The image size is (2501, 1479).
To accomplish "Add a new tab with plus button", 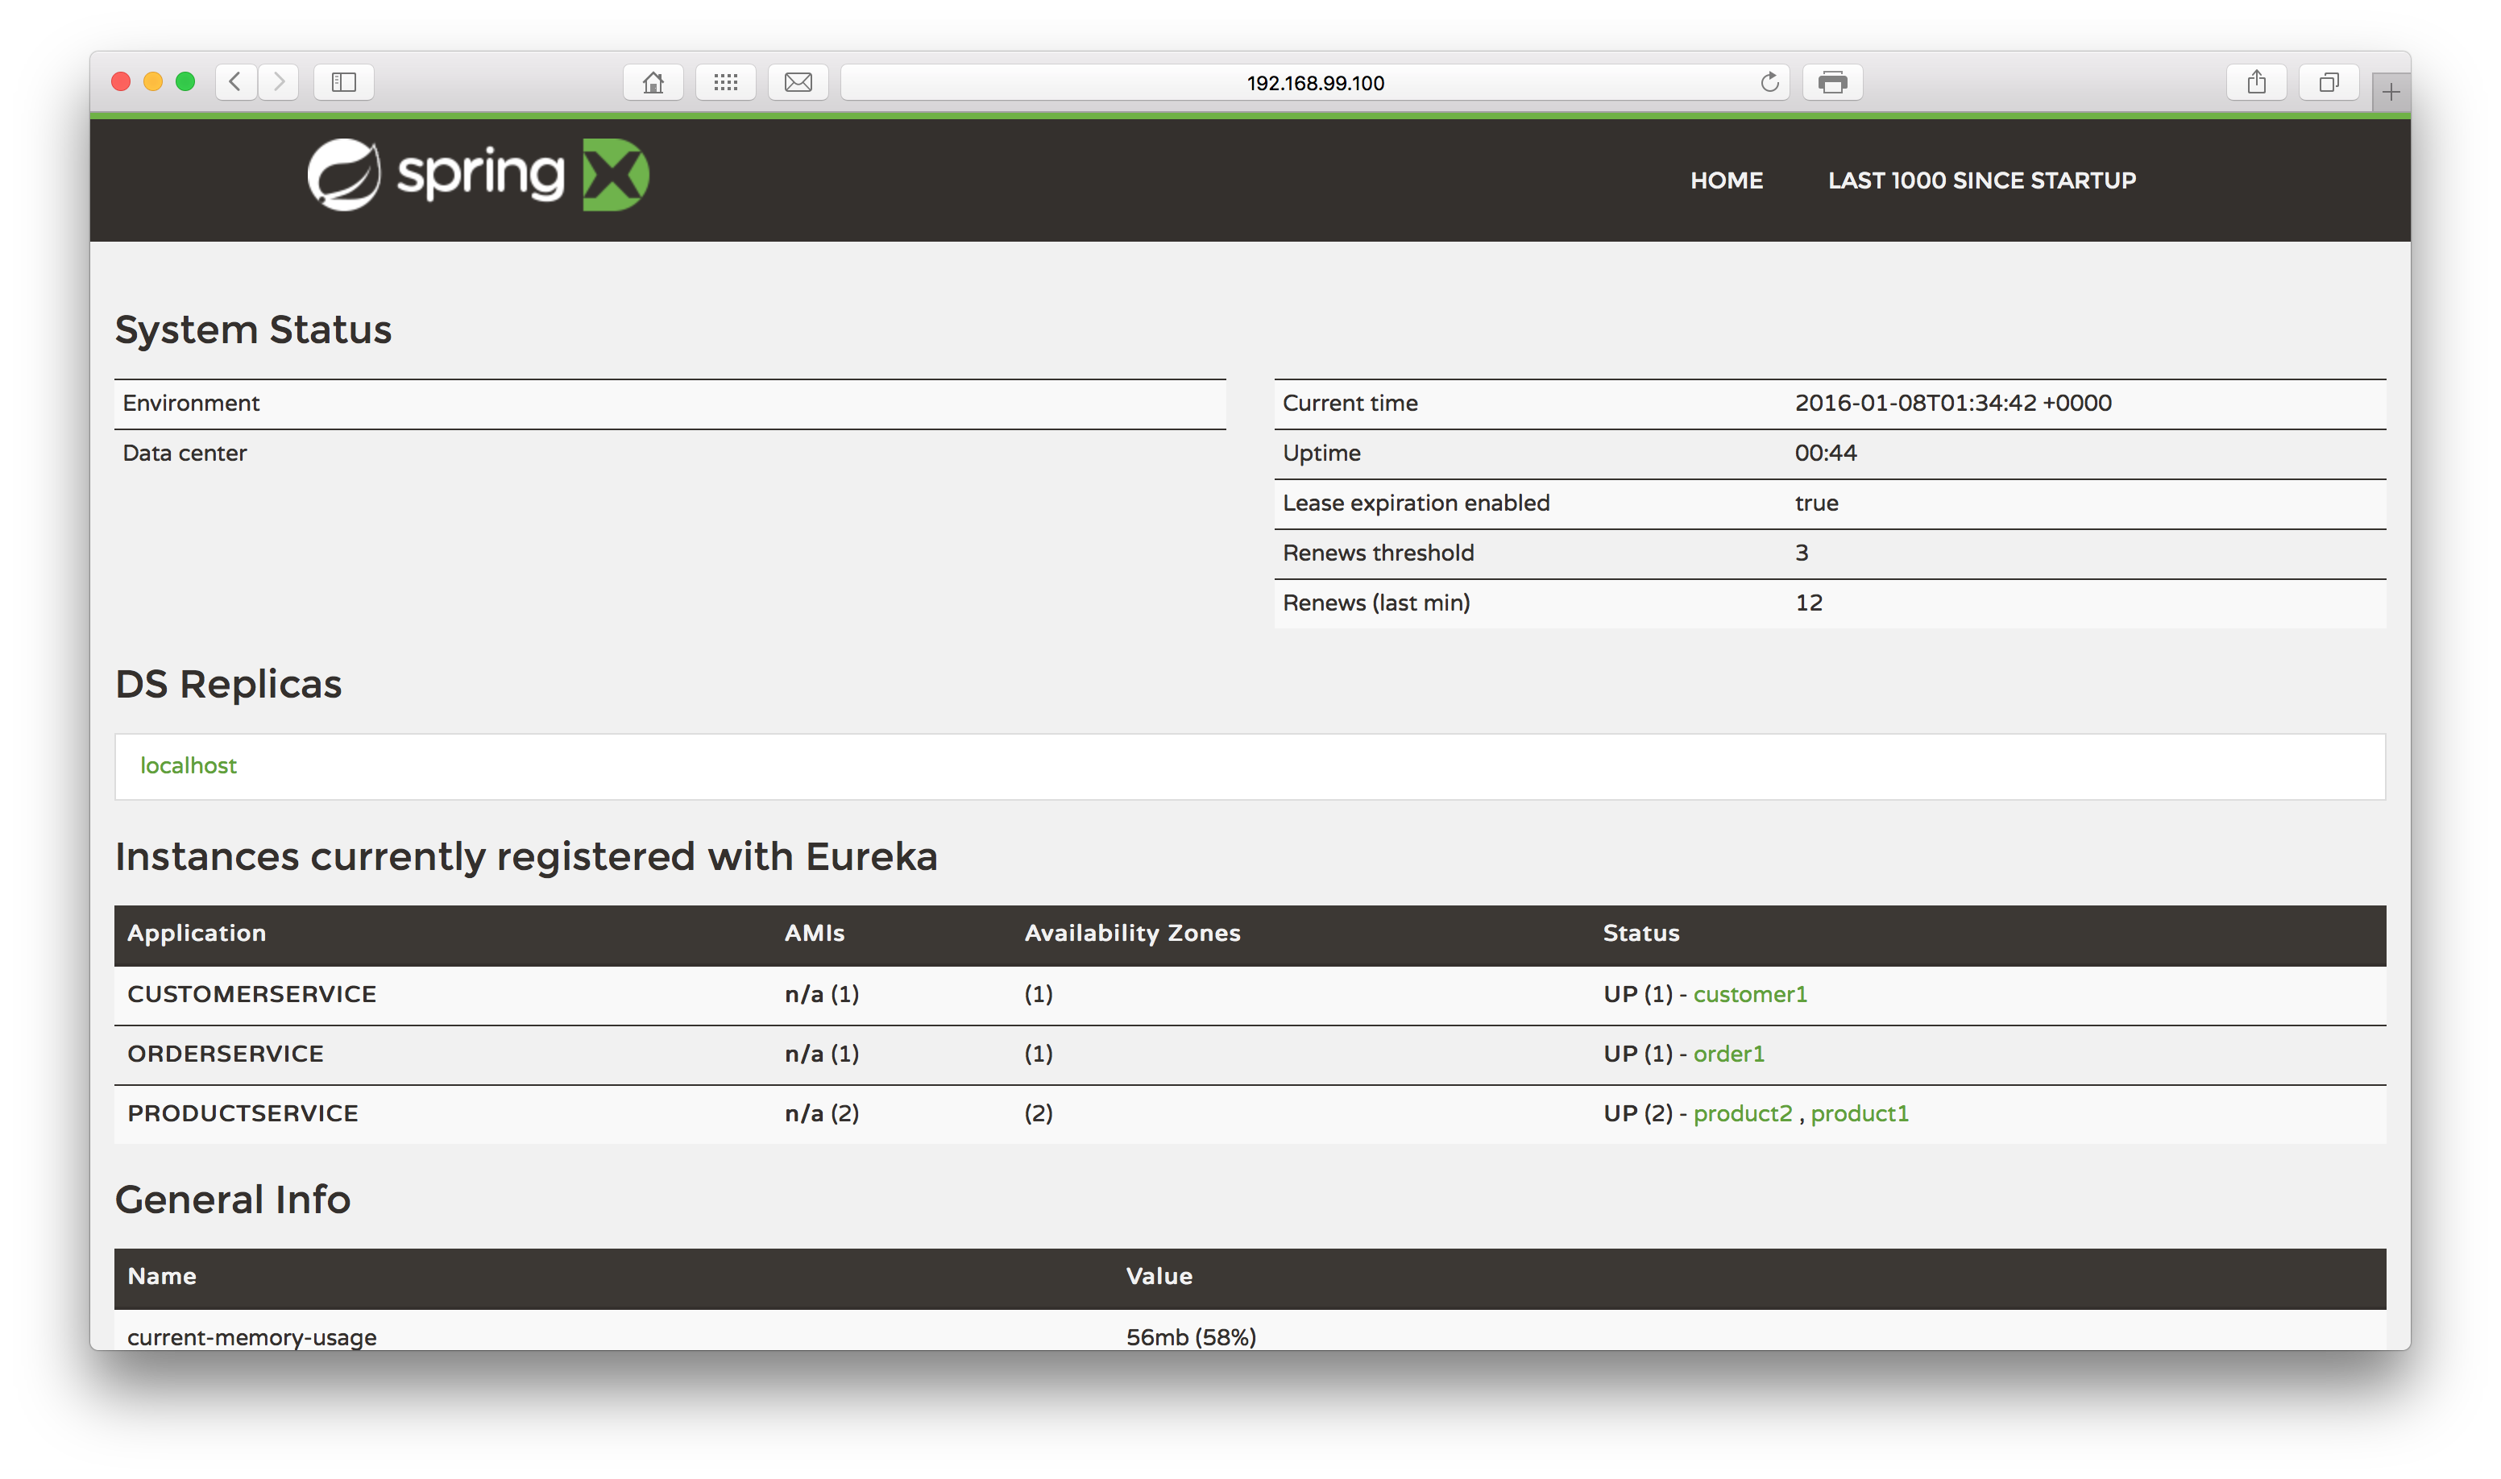I will 2391,93.
